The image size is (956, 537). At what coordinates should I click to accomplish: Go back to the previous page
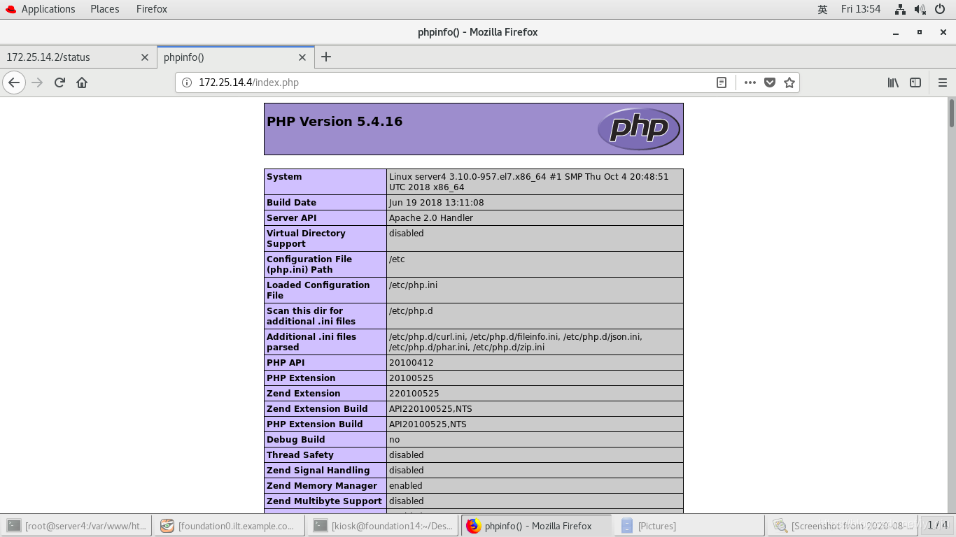click(14, 83)
